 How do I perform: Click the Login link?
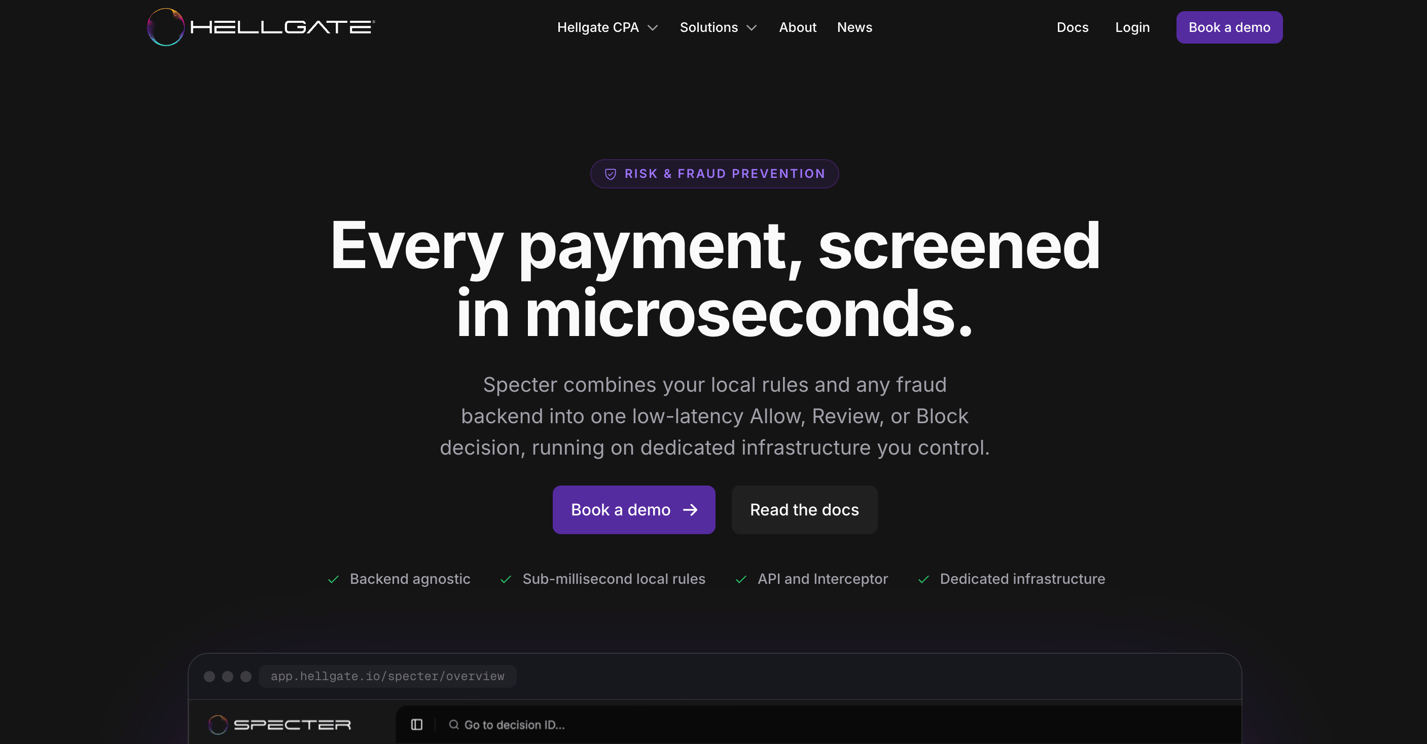1132,27
